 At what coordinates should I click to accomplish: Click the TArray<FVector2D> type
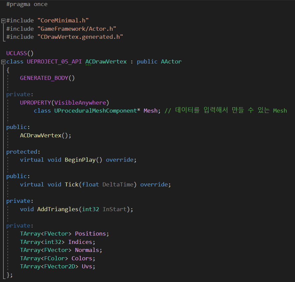pyautogui.click(x=49, y=267)
